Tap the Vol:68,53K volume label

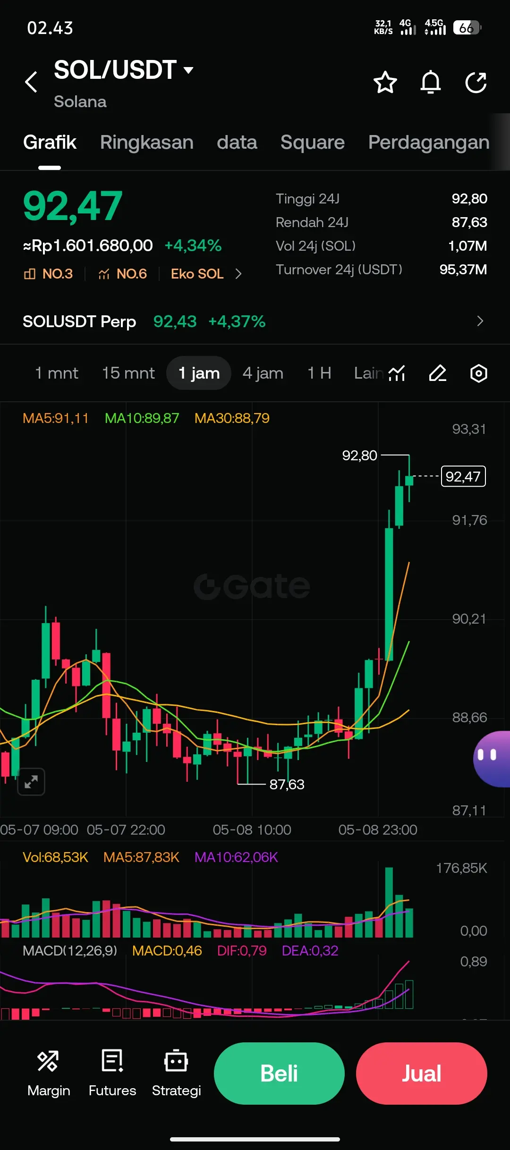56,857
